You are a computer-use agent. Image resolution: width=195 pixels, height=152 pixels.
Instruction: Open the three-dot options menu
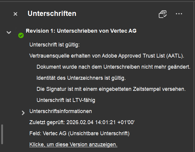coord(179,14)
